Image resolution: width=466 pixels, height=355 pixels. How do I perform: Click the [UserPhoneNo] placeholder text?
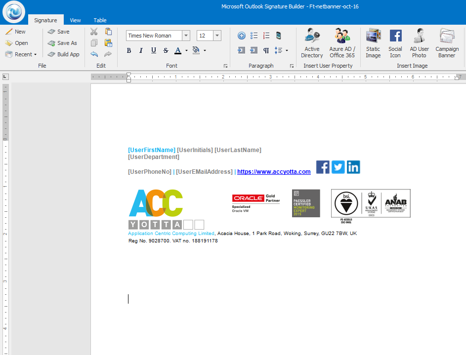pyautogui.click(x=150, y=171)
